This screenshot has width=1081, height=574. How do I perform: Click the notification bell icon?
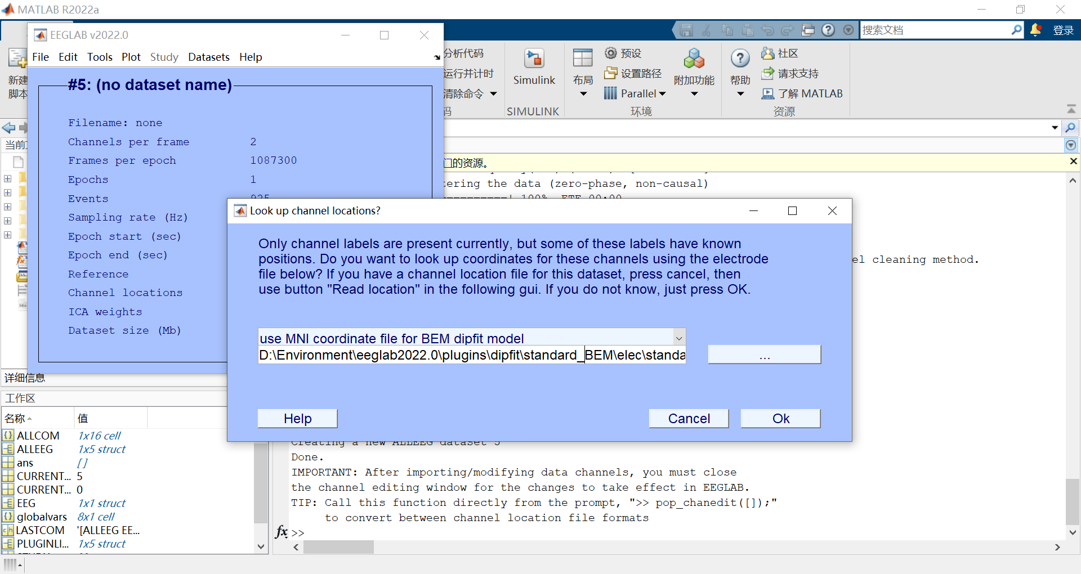pos(1036,30)
